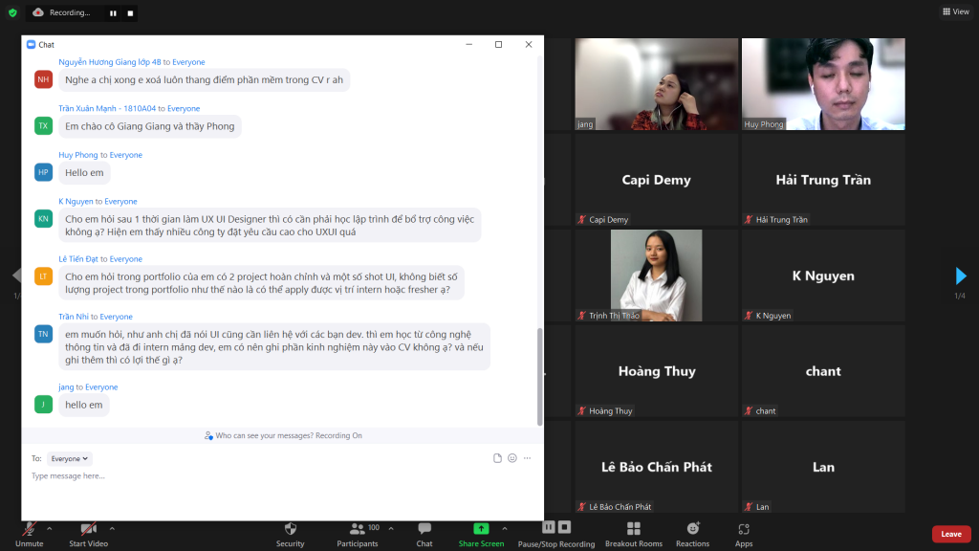This screenshot has height=551, width=979.
Task: Click 'Em chào cô Giang Giang' message
Action: coord(150,126)
